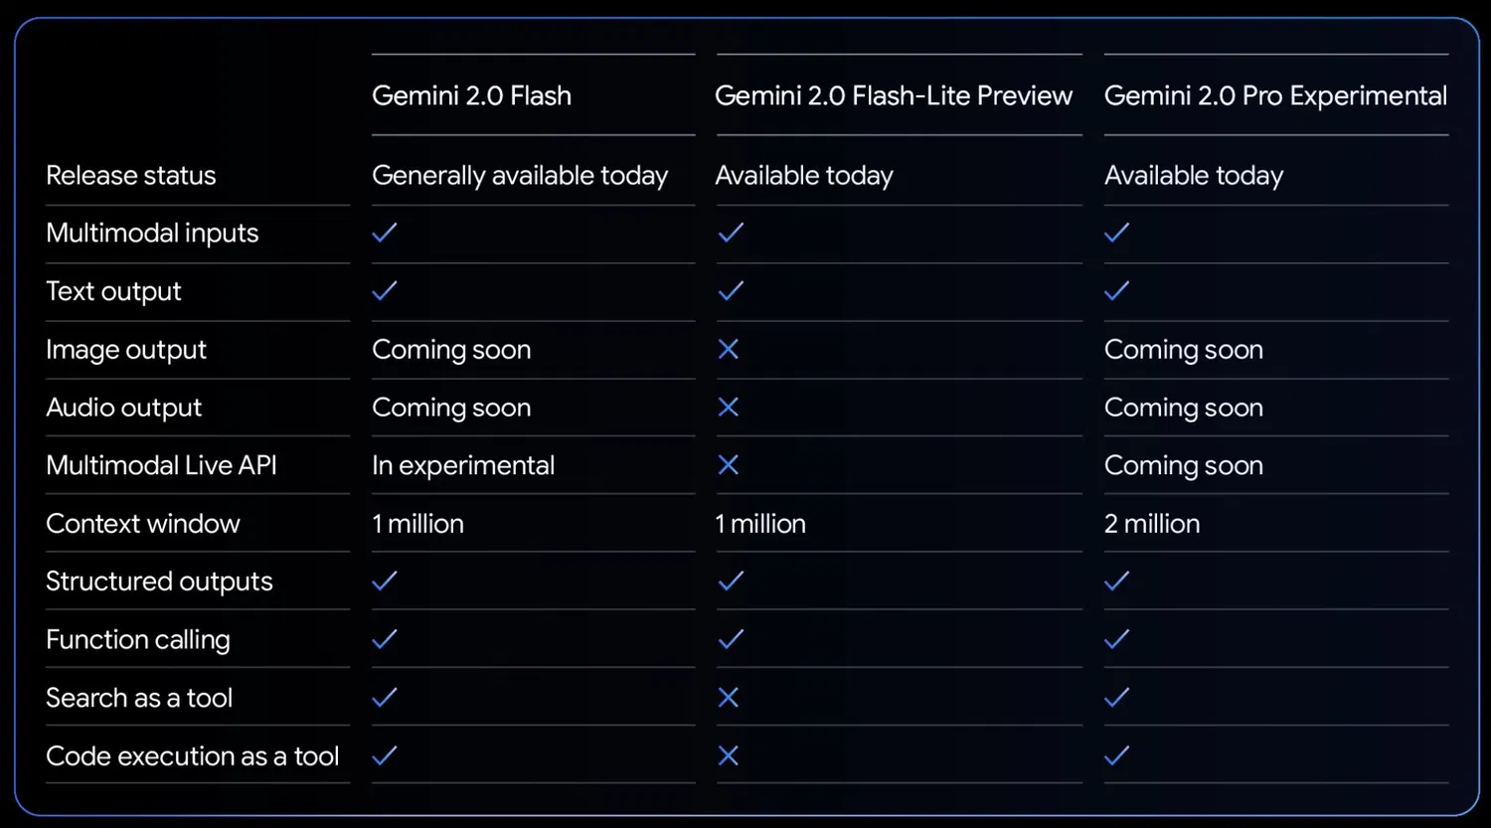Click Pro Experimental's Search as a tool checkmark

click(1117, 698)
